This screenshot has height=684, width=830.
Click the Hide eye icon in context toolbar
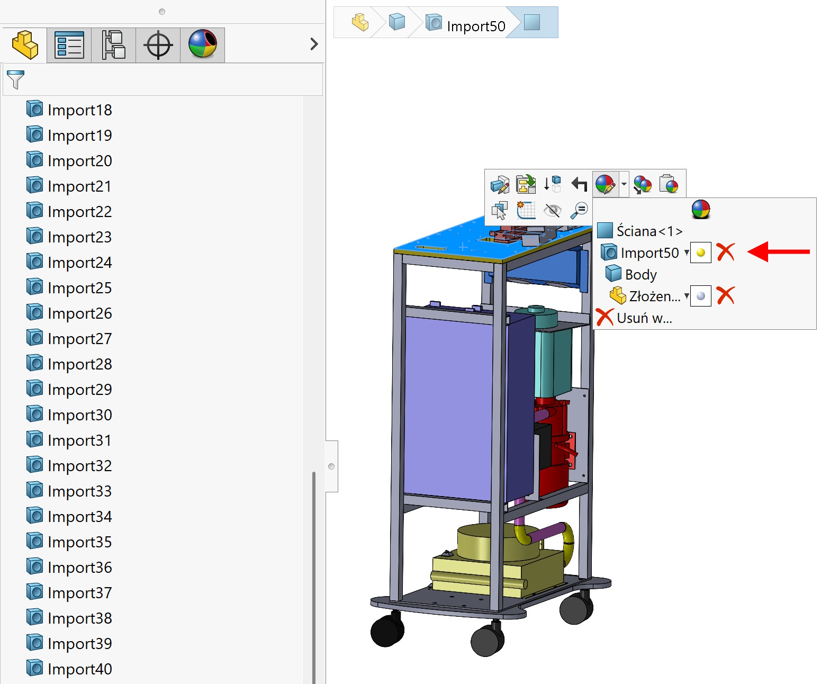(552, 211)
